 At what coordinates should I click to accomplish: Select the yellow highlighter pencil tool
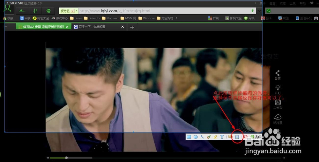tap(215, 137)
